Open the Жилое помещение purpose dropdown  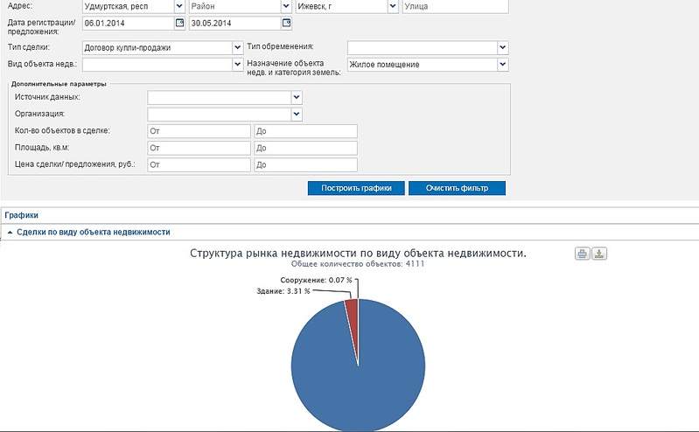point(503,64)
